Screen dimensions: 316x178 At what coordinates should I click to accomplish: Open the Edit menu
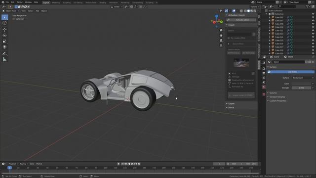click(x=13, y=2)
